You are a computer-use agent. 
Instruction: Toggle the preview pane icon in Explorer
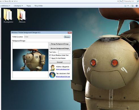click(x=132, y=6)
